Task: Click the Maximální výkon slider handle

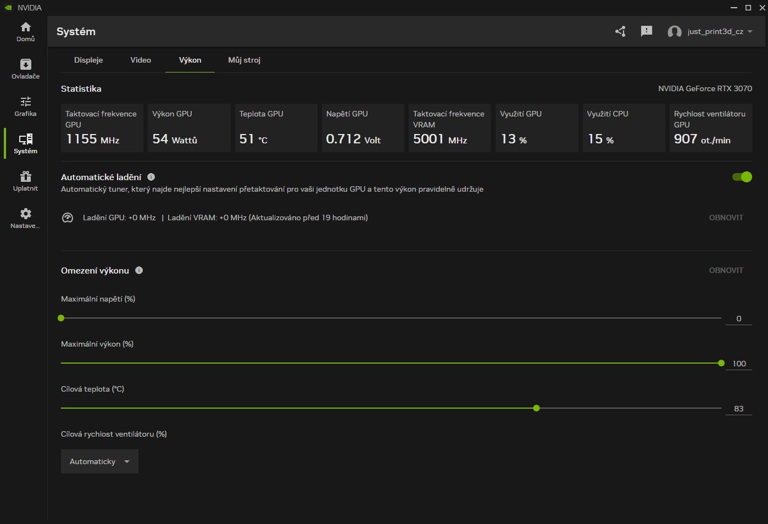Action: pyautogui.click(x=721, y=363)
